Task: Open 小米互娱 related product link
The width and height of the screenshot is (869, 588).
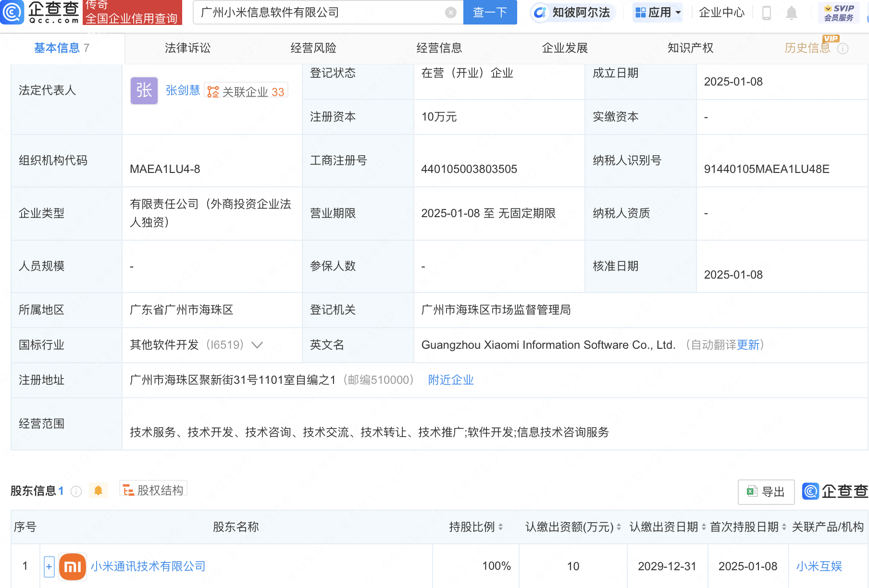Action: tap(819, 566)
